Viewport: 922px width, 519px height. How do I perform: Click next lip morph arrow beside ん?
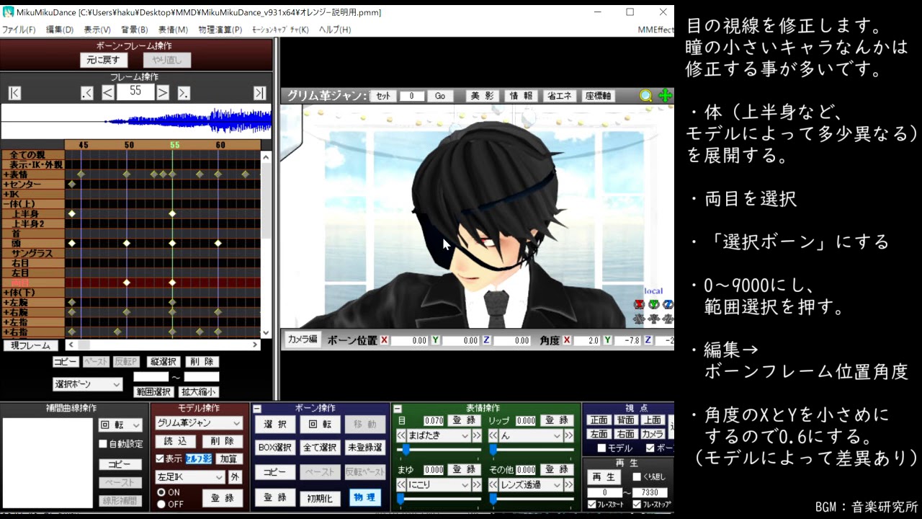[568, 435]
